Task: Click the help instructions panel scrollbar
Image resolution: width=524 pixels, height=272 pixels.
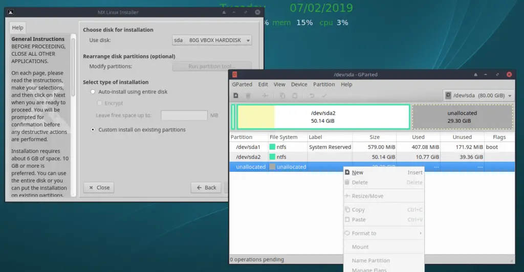Action: click(x=73, y=67)
